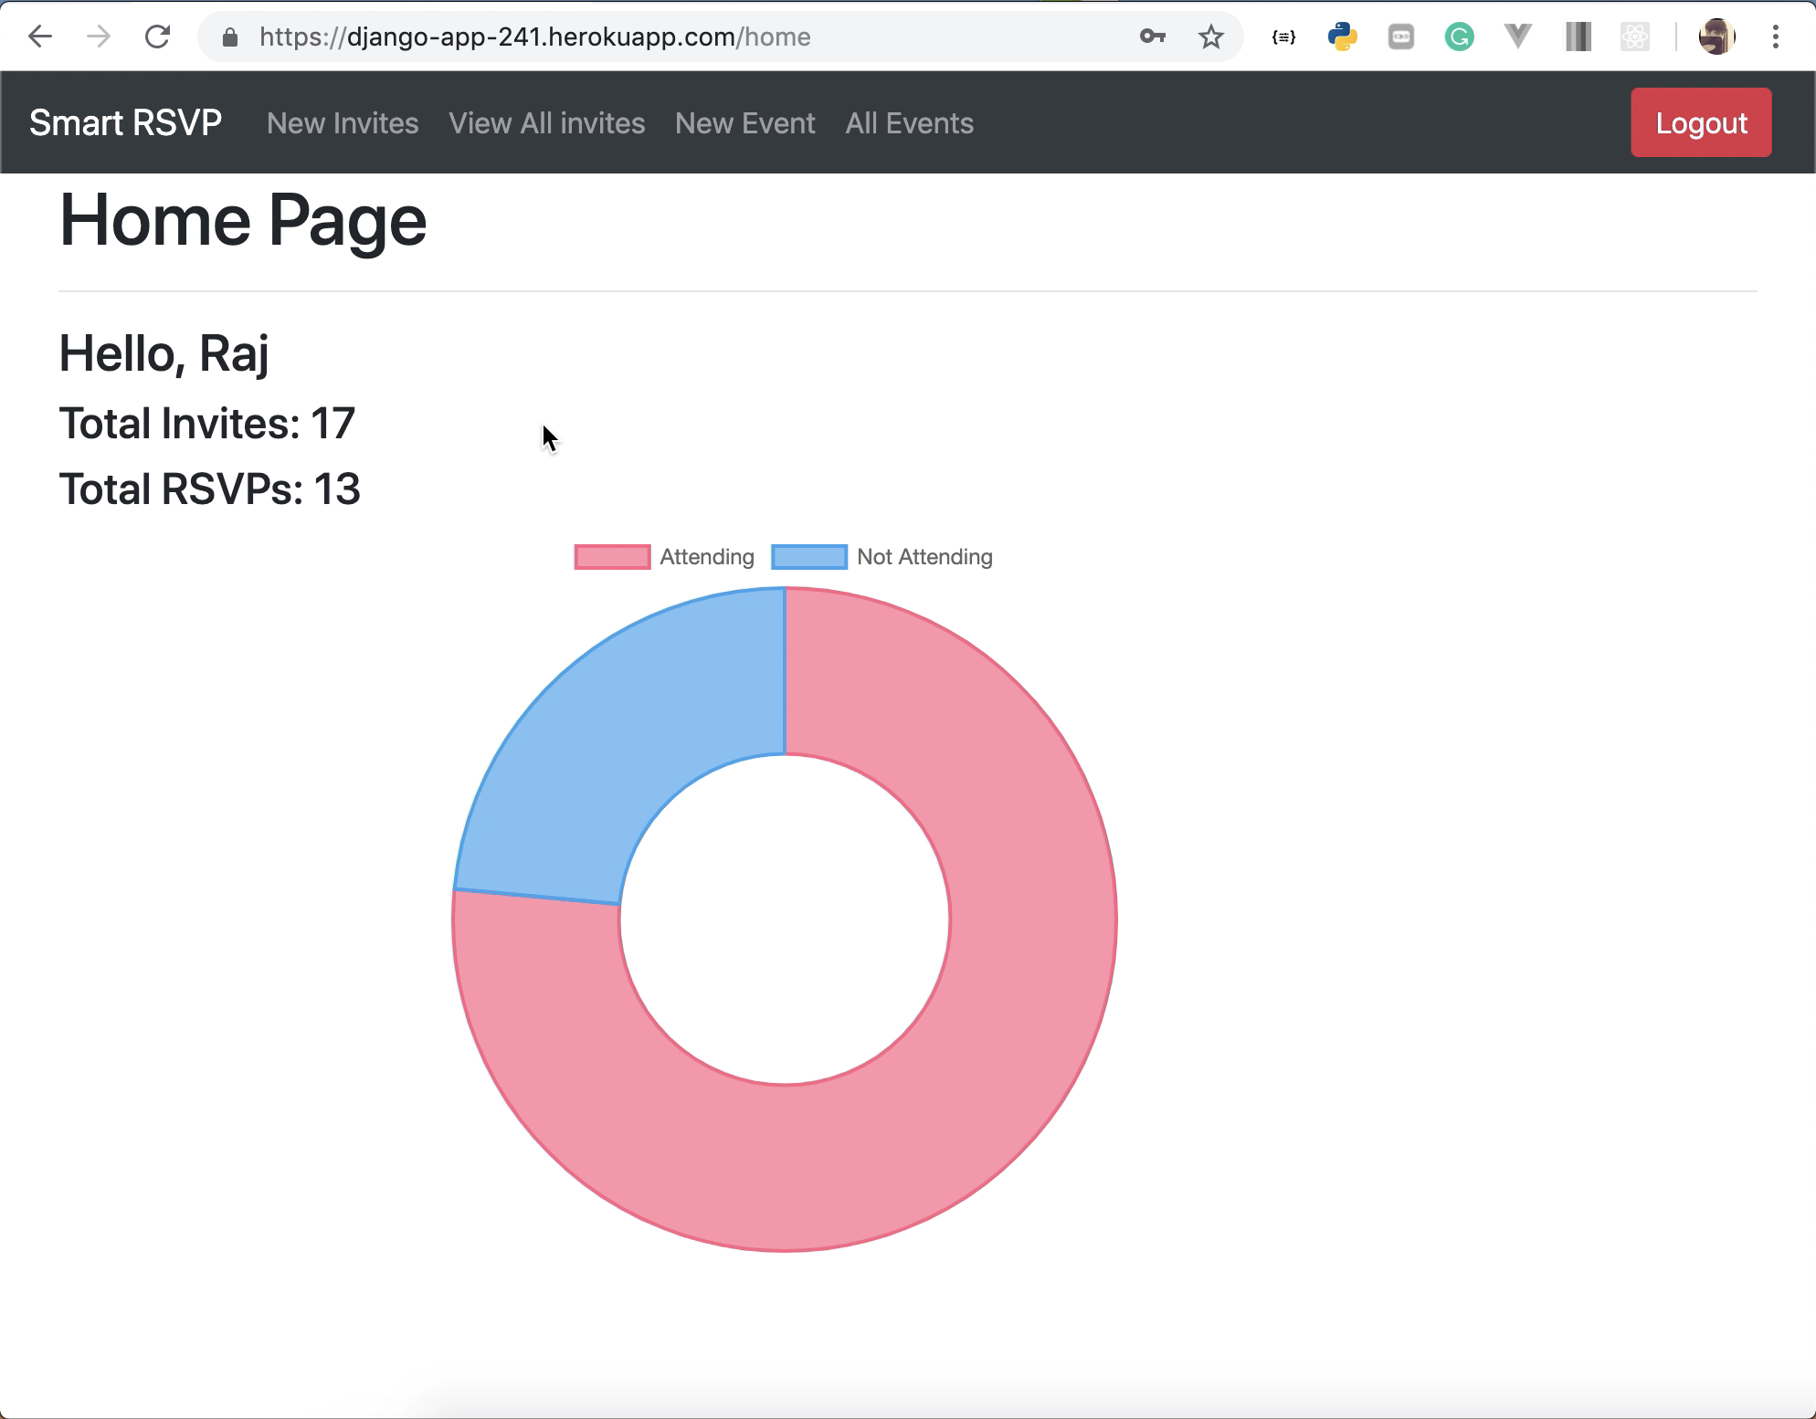This screenshot has height=1419, width=1816.
Task: Go to View All invites
Action: (546, 123)
